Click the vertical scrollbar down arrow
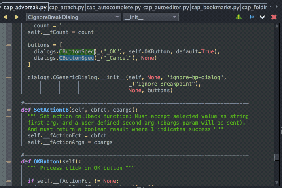 pyautogui.click(x=277, y=183)
